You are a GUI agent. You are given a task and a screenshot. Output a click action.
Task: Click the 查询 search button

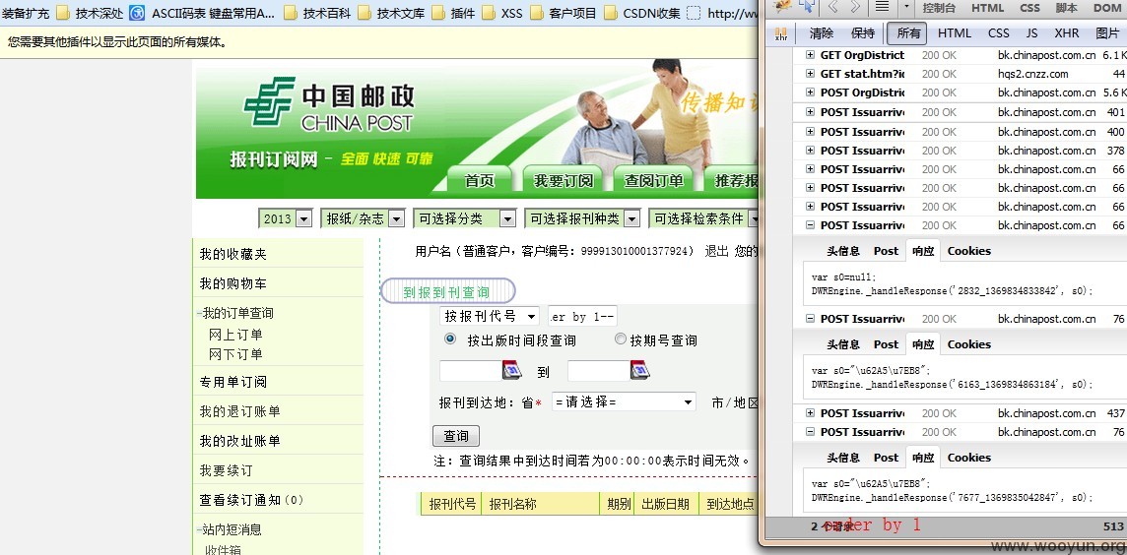pyautogui.click(x=456, y=436)
